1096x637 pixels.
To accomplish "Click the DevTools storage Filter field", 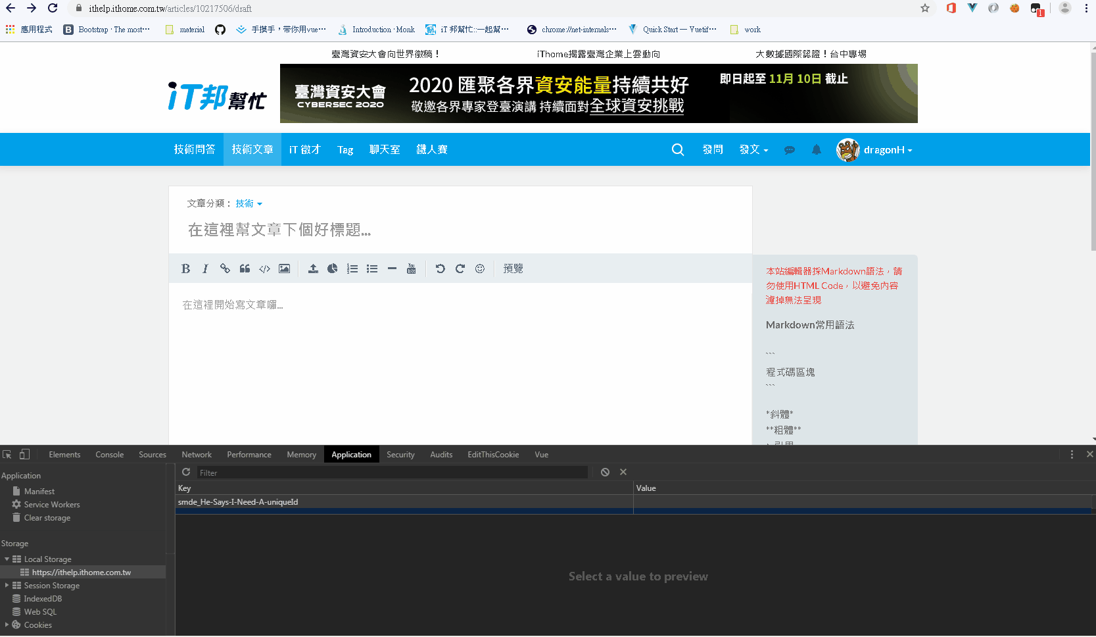I will pyautogui.click(x=392, y=472).
